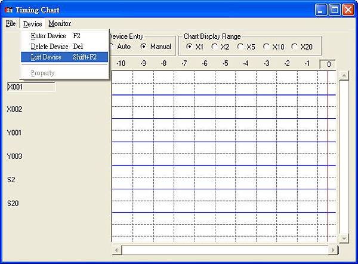Click the horizontal scrollbar track
Image resolution: width=358 pixels, height=264 pixels.
point(225,250)
